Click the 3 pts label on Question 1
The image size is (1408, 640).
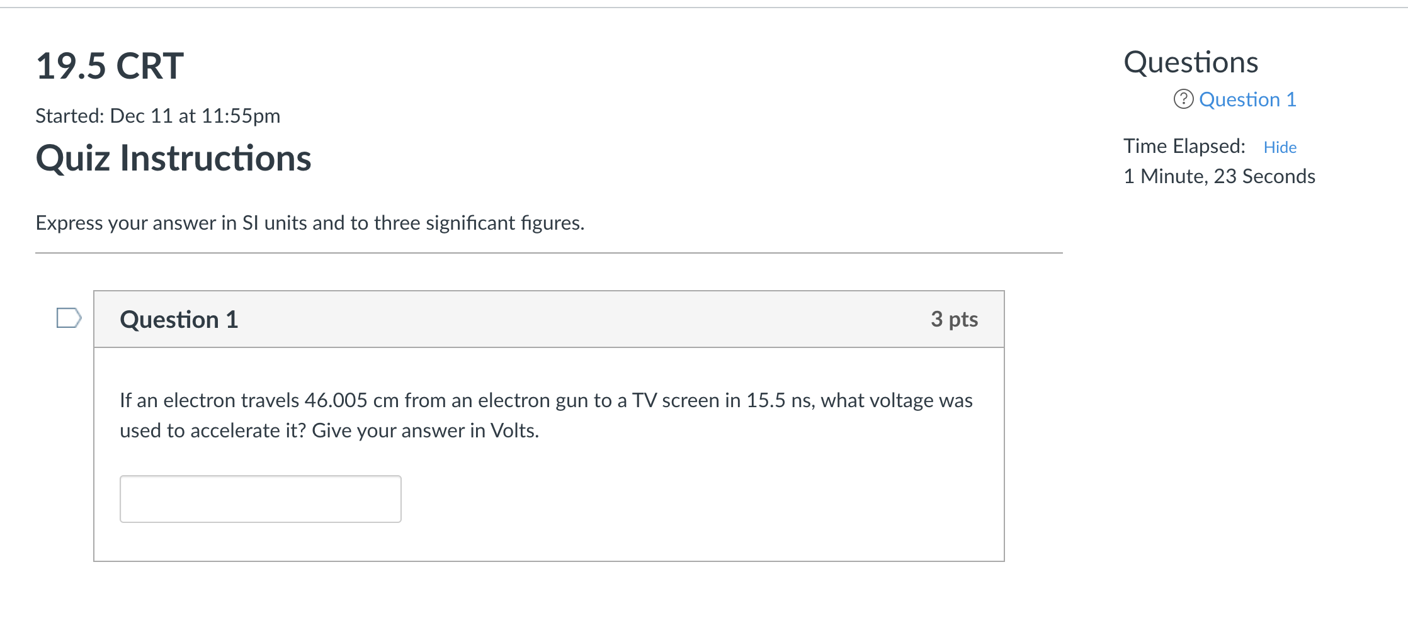954,320
